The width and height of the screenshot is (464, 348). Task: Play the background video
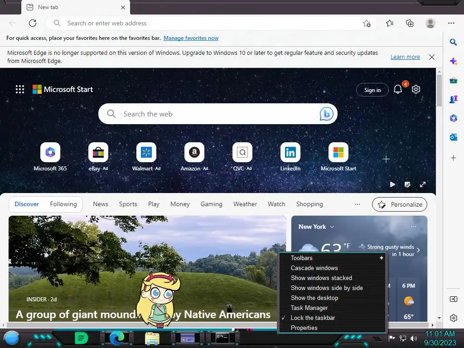click(392, 185)
